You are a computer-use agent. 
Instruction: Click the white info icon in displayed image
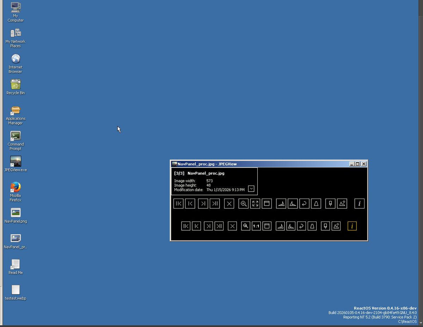point(359,204)
